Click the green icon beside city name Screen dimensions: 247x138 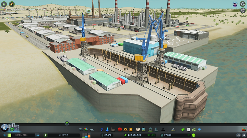coord(45,135)
